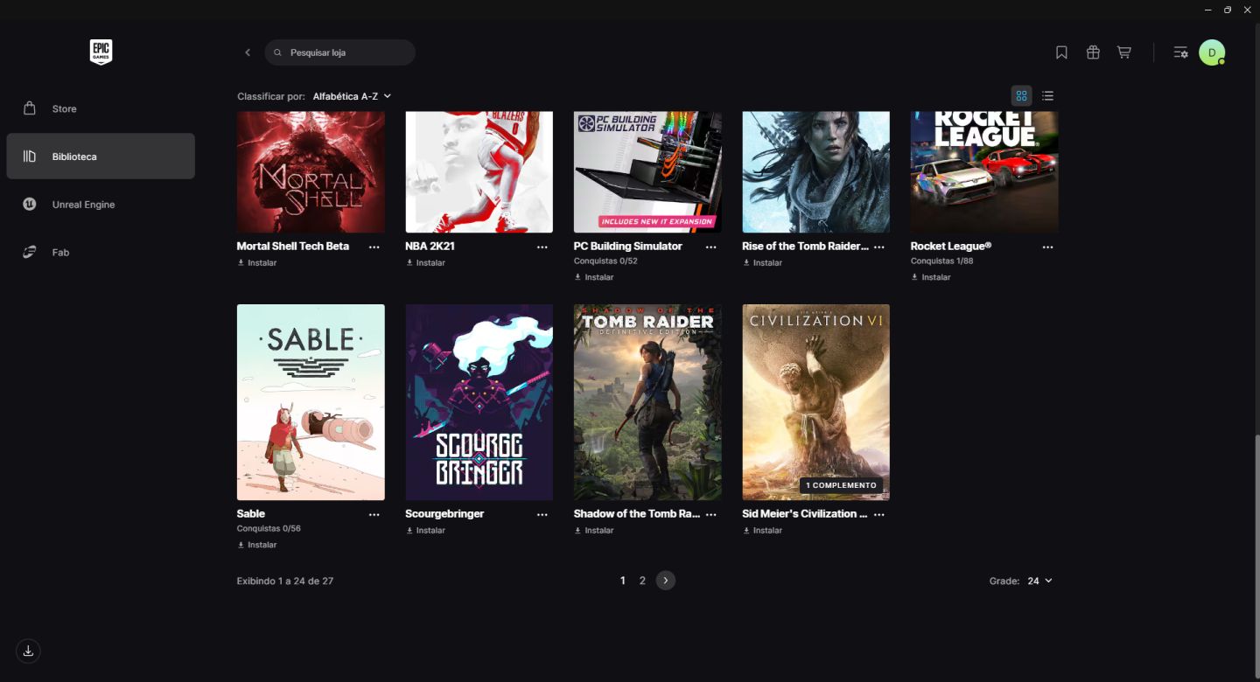Open options menu for NBA 2K21
The width and height of the screenshot is (1260, 682).
542,247
